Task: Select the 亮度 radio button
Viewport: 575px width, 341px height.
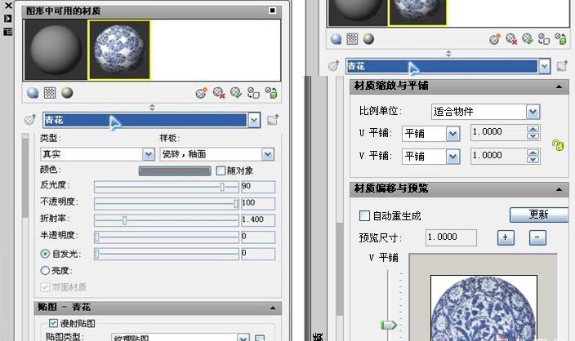Action: click(45, 270)
